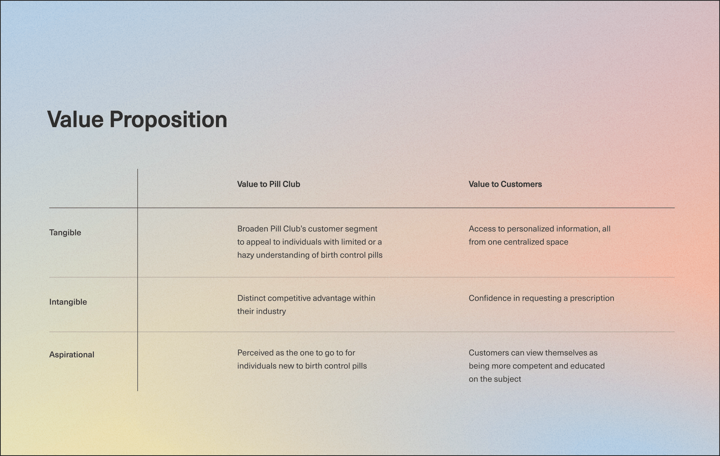Viewport: 720px width, 456px height.
Task: Select the Value to Pill Club header
Action: pos(268,184)
